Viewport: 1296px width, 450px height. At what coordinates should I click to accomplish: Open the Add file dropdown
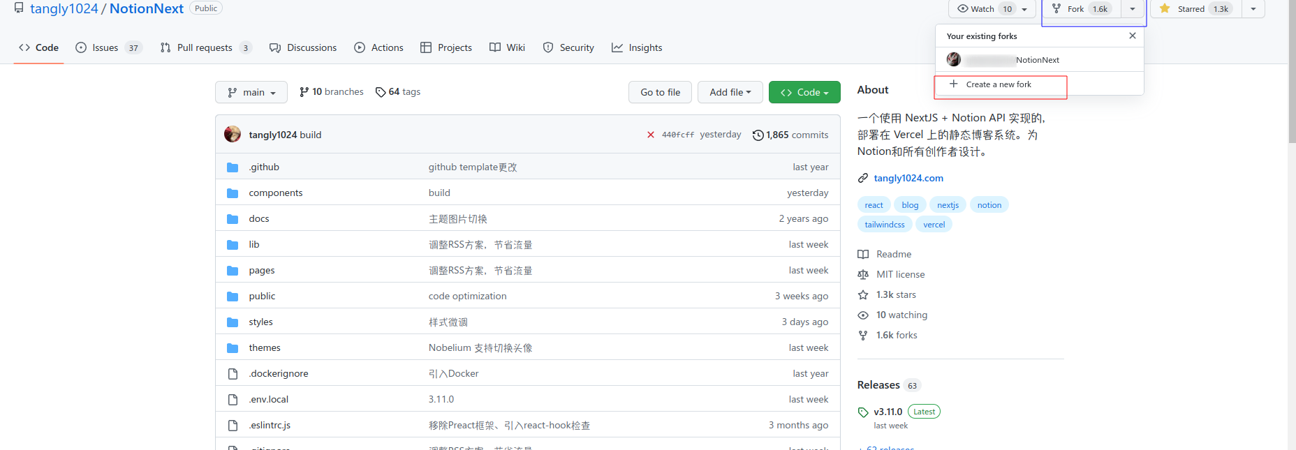[730, 92]
